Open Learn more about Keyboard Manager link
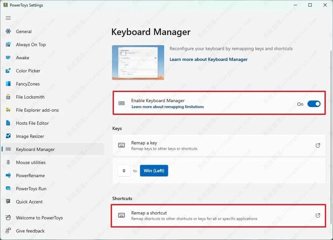Viewport: 333px width, 240px height. tap(208, 59)
